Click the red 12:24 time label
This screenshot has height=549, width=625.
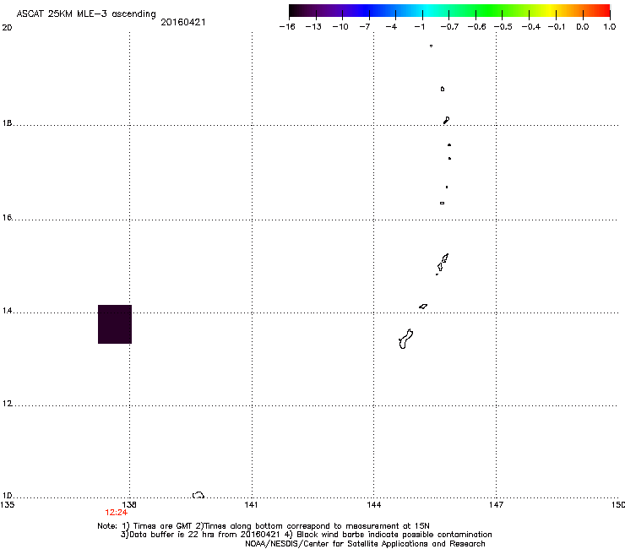click(x=116, y=513)
